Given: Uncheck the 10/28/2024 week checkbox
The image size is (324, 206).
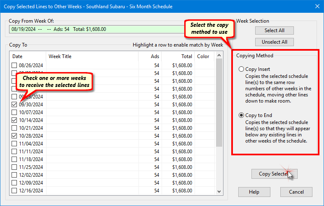Looking at the screenshot, I should pos(14,136).
